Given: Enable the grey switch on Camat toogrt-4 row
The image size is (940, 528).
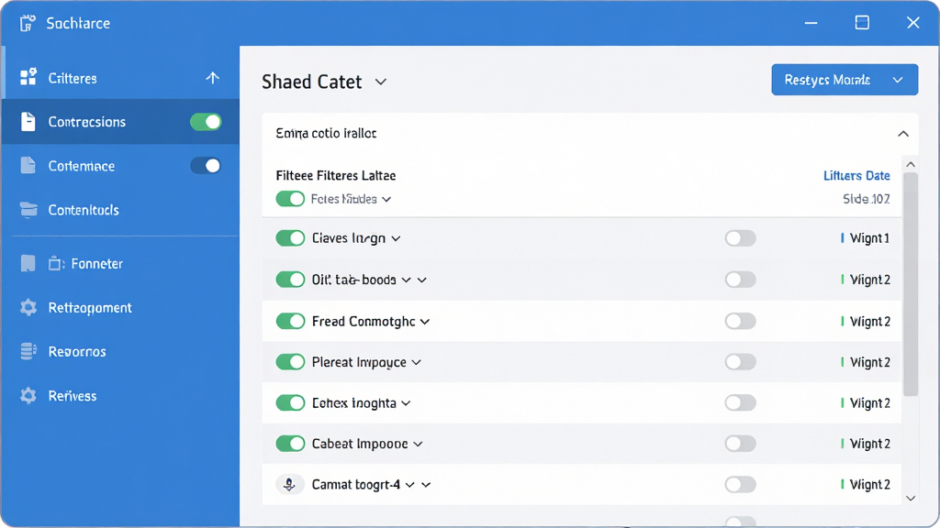Looking at the screenshot, I should 741,484.
